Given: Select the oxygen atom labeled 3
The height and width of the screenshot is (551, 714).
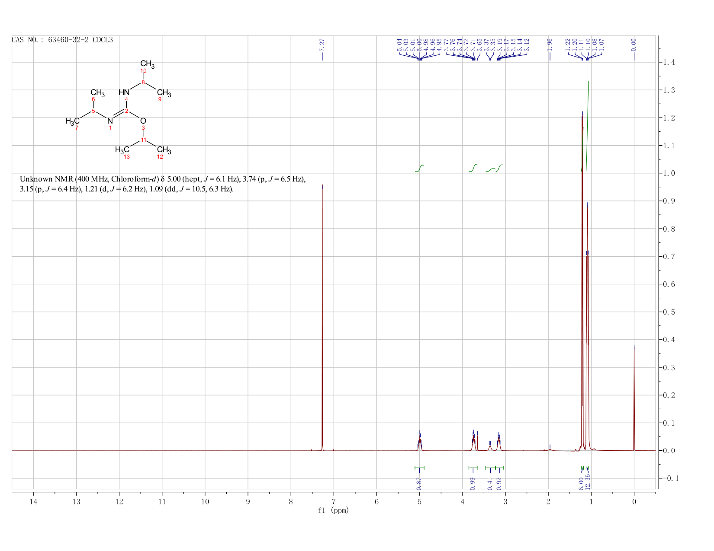Looking at the screenshot, I should [143, 121].
